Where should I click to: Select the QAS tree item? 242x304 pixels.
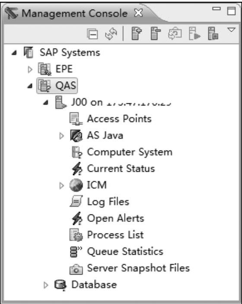point(66,86)
